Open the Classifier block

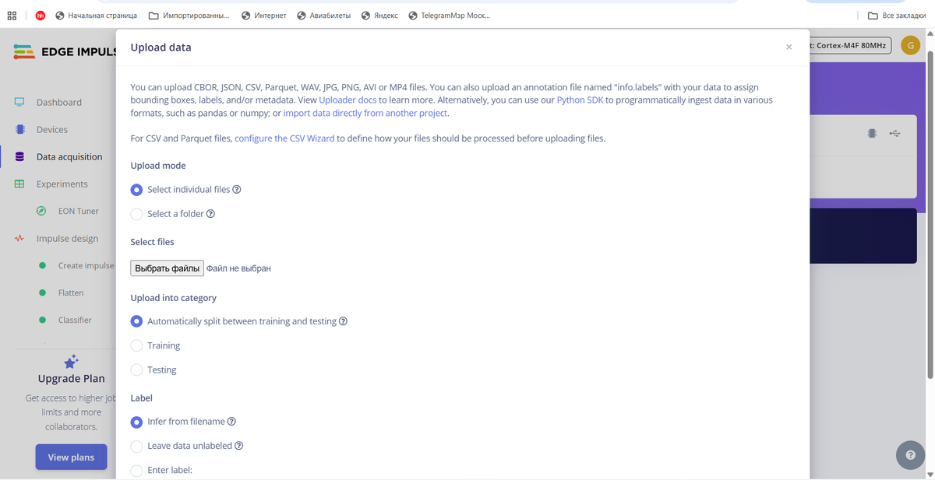[75, 320]
